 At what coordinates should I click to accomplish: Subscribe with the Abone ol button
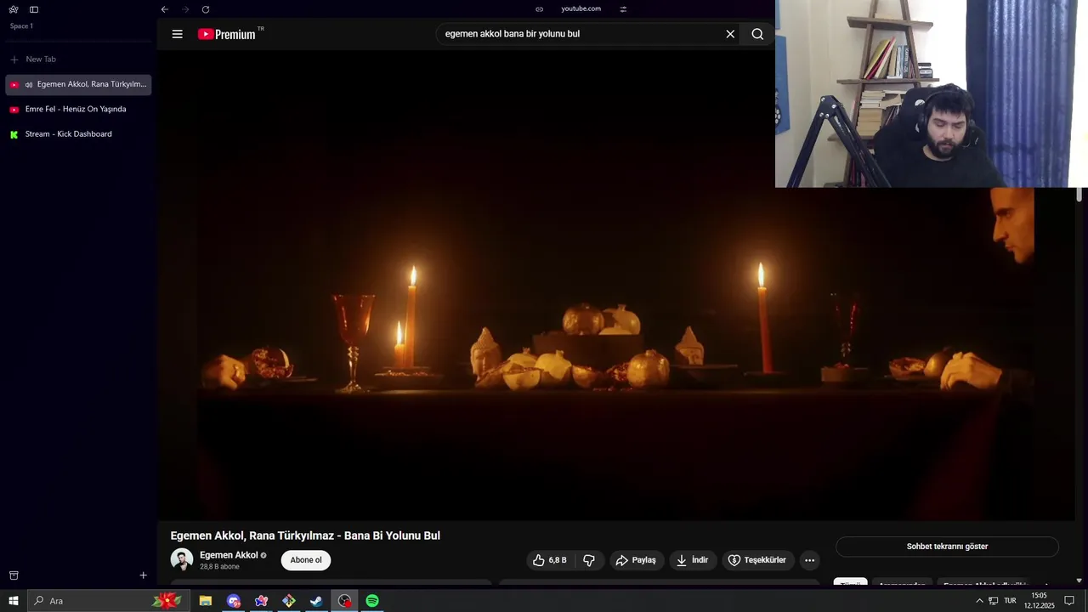coord(306,560)
